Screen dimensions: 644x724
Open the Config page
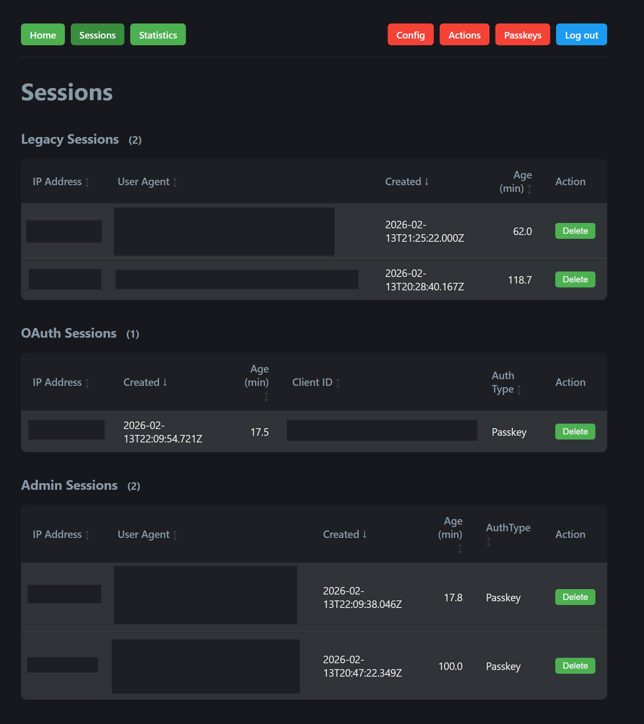410,35
